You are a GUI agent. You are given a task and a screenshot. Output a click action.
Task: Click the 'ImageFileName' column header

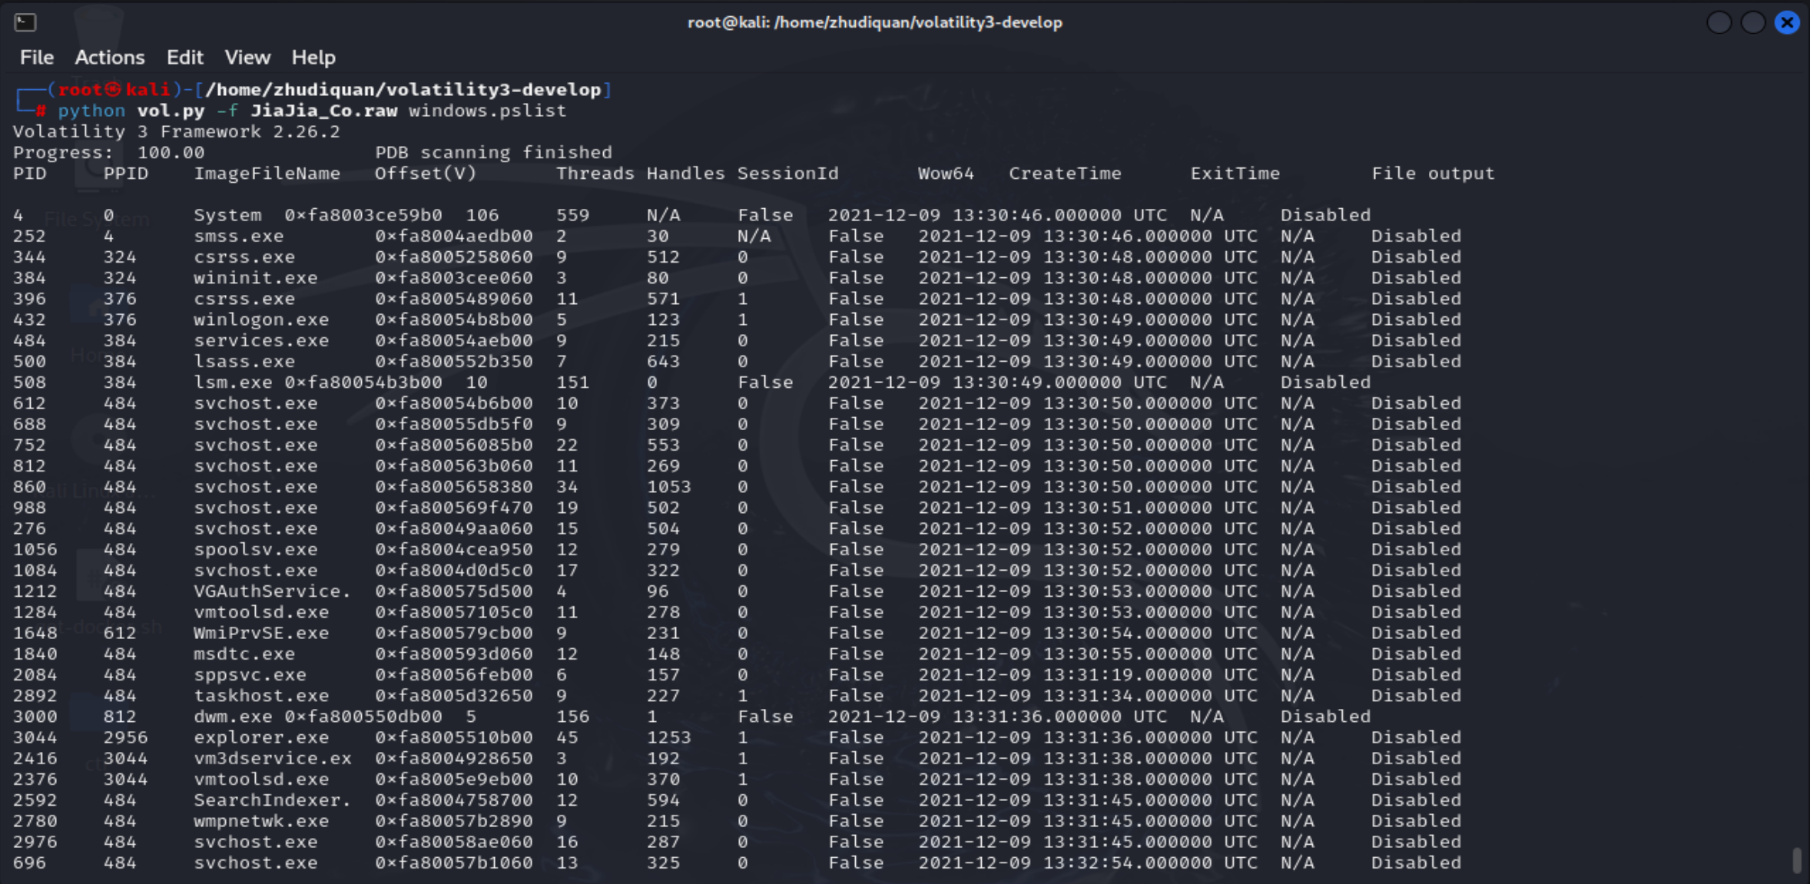(267, 174)
